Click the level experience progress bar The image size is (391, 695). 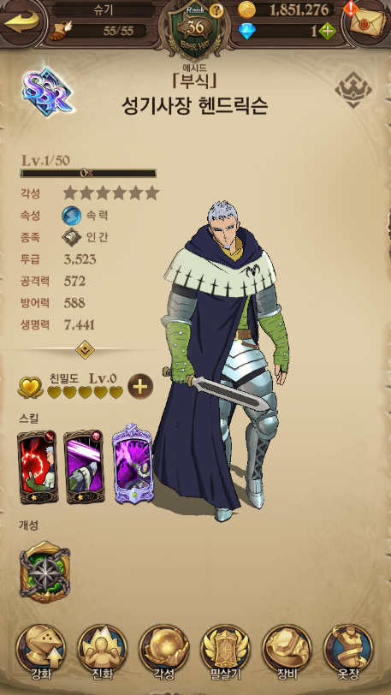coord(88,173)
